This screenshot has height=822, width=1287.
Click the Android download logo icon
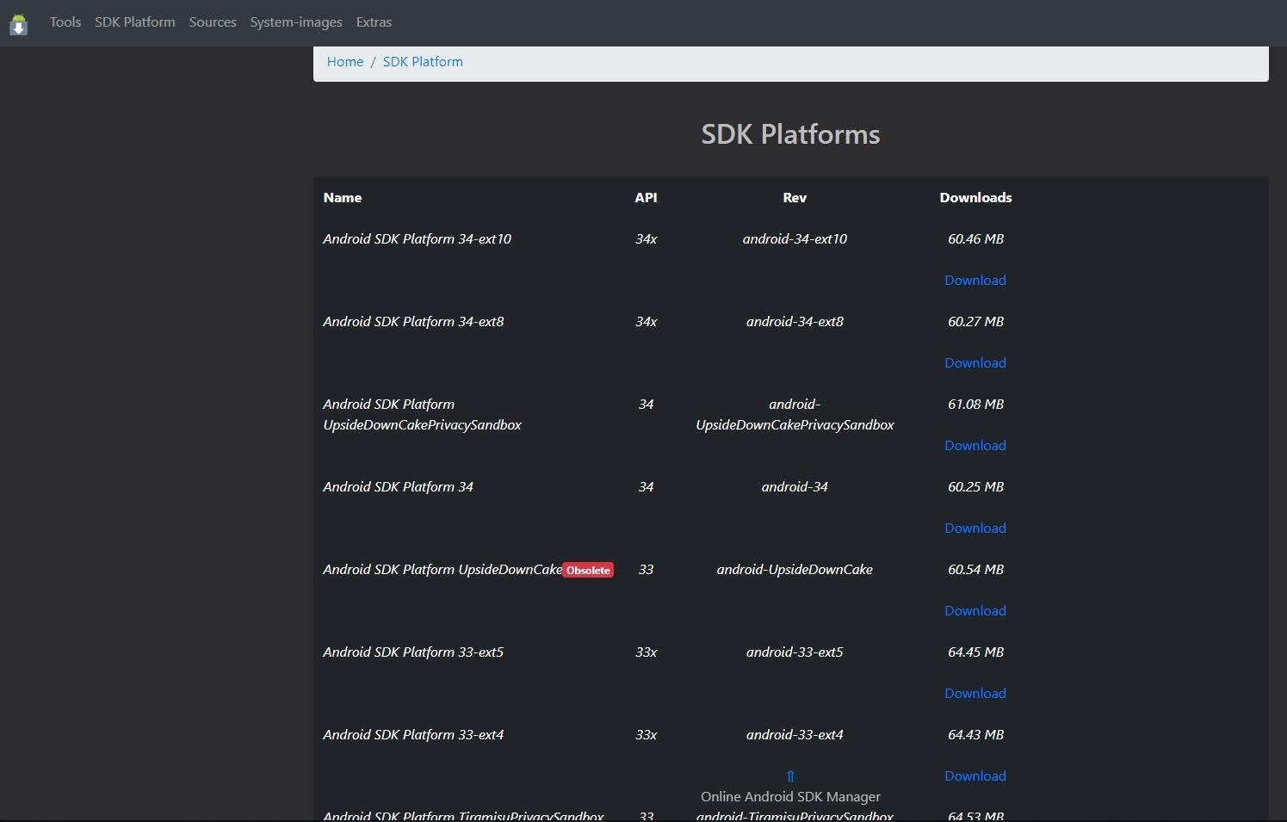pos(18,24)
